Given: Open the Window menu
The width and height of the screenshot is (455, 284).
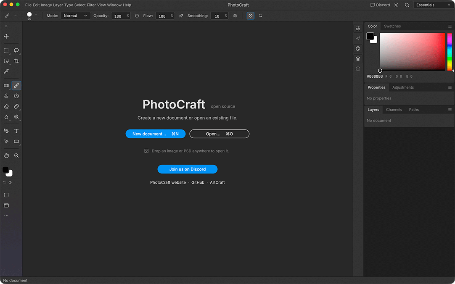Looking at the screenshot, I should [x=114, y=5].
